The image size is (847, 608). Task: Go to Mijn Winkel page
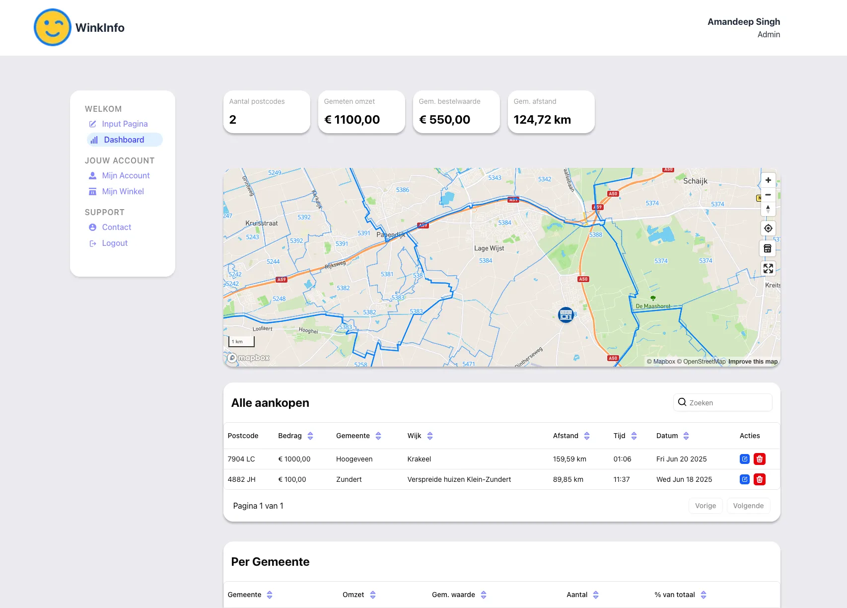tap(123, 191)
